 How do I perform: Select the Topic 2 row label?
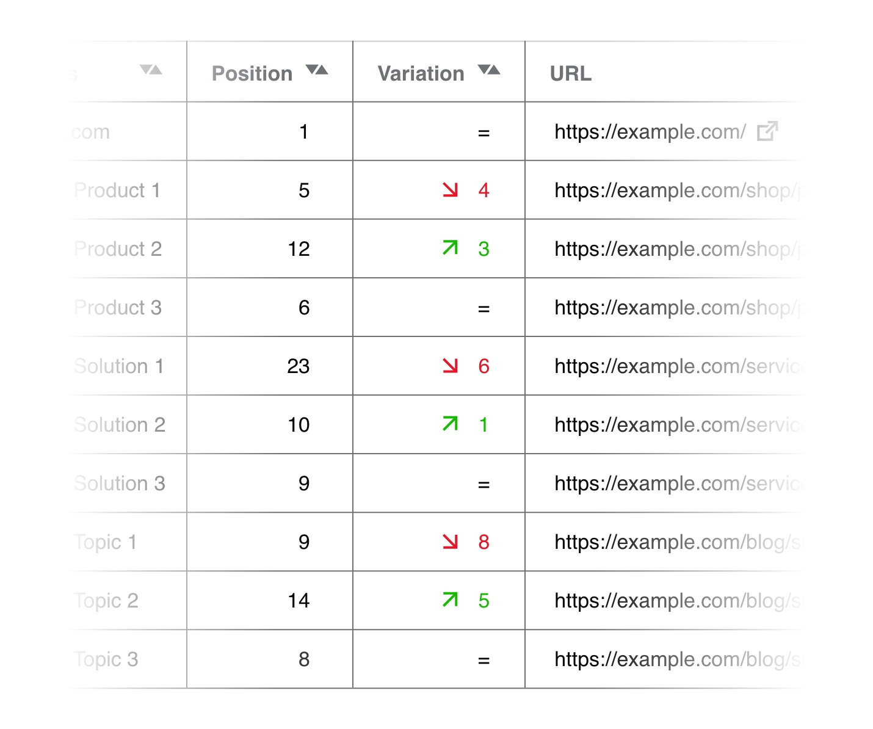point(106,601)
